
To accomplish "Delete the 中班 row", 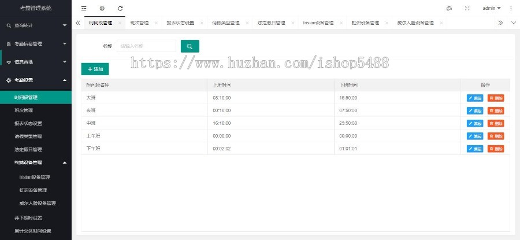I will 496,123.
